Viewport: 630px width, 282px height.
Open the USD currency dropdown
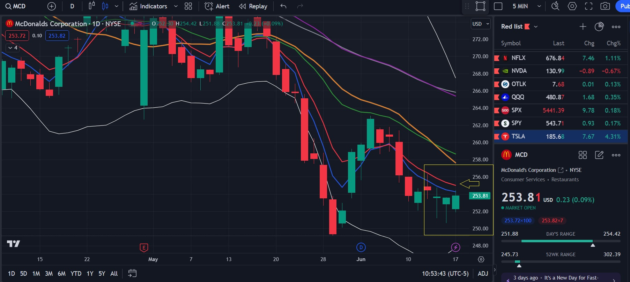pos(481,24)
